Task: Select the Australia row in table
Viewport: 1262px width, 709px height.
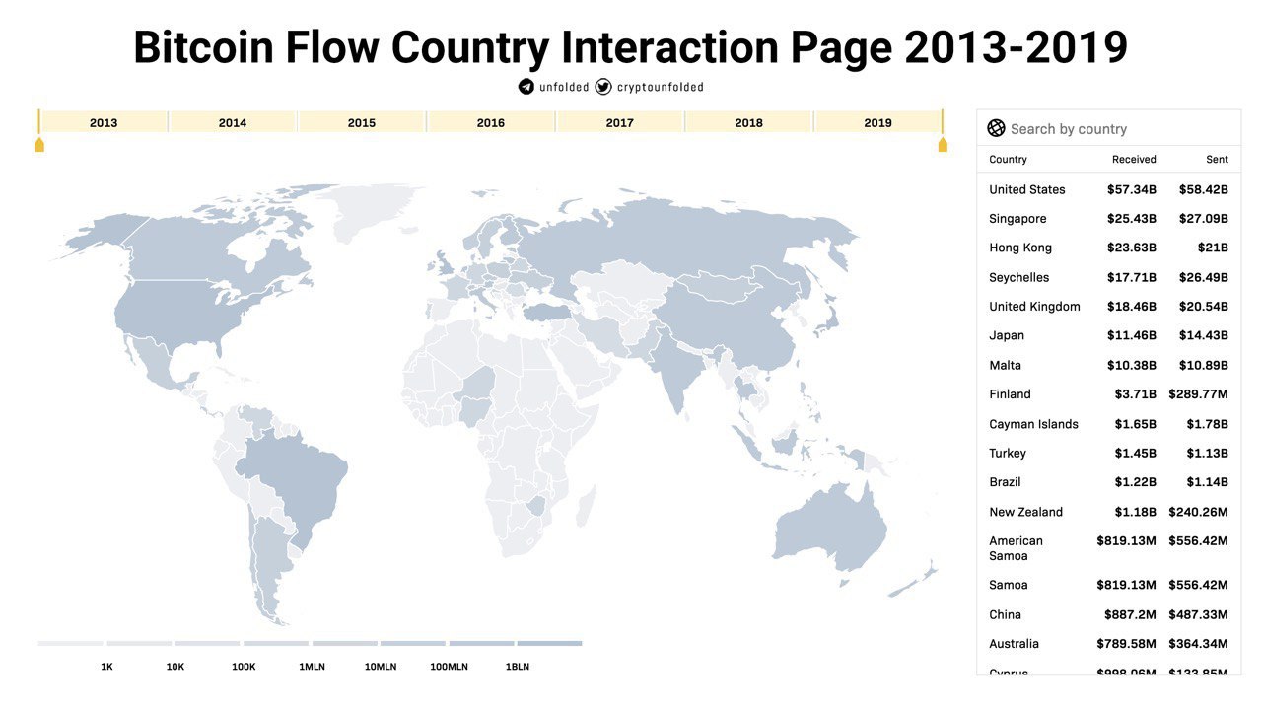Action: (1109, 643)
